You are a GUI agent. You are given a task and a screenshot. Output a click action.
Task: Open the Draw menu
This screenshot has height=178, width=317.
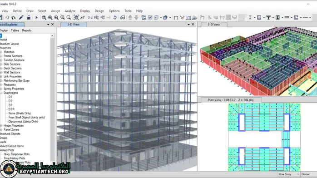[30, 11]
